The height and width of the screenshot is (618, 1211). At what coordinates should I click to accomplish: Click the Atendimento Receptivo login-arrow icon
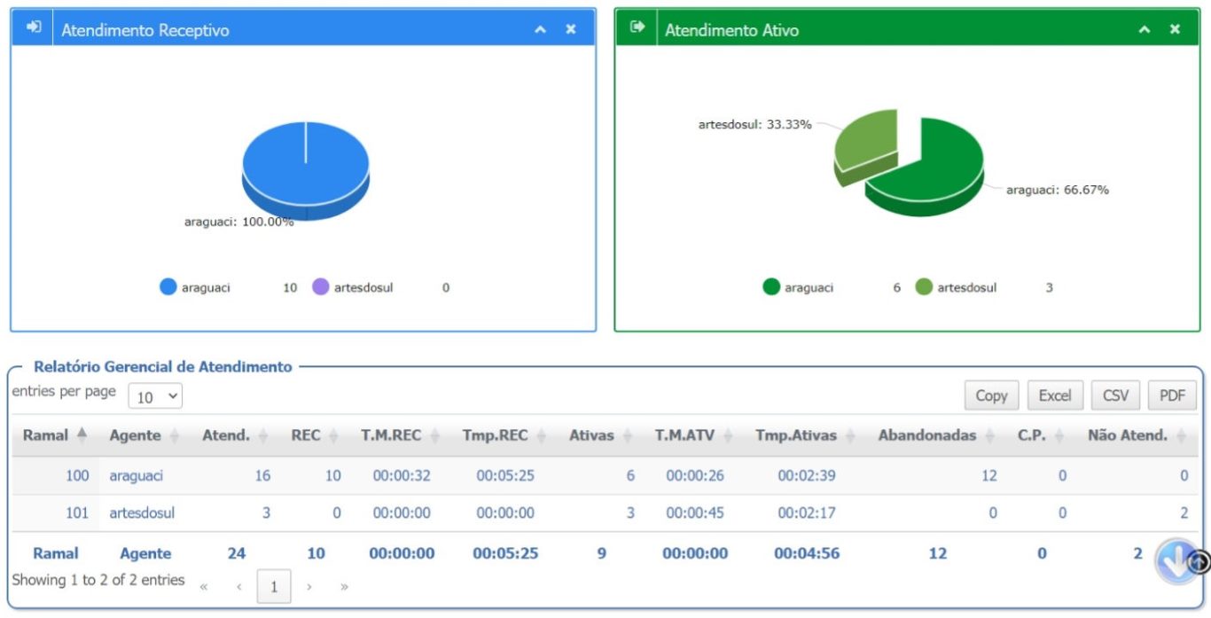click(x=34, y=27)
